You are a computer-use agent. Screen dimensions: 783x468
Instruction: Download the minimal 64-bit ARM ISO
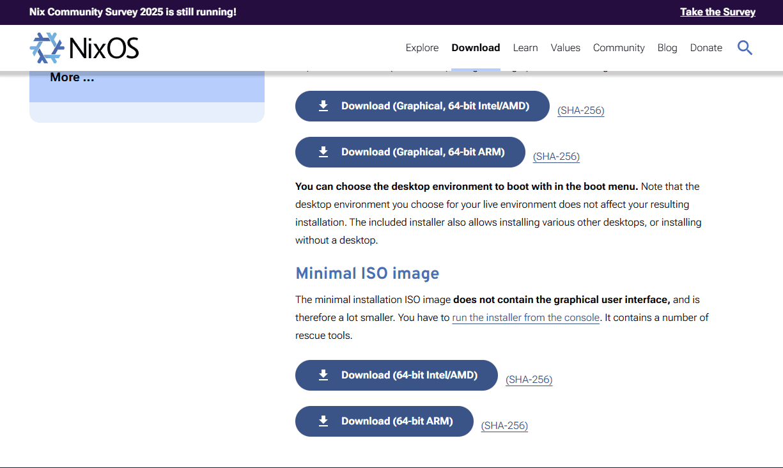pos(384,421)
